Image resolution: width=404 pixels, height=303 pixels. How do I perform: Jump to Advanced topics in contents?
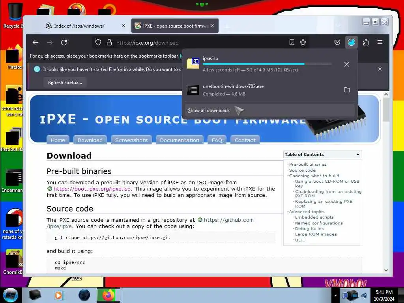[x=307, y=211]
